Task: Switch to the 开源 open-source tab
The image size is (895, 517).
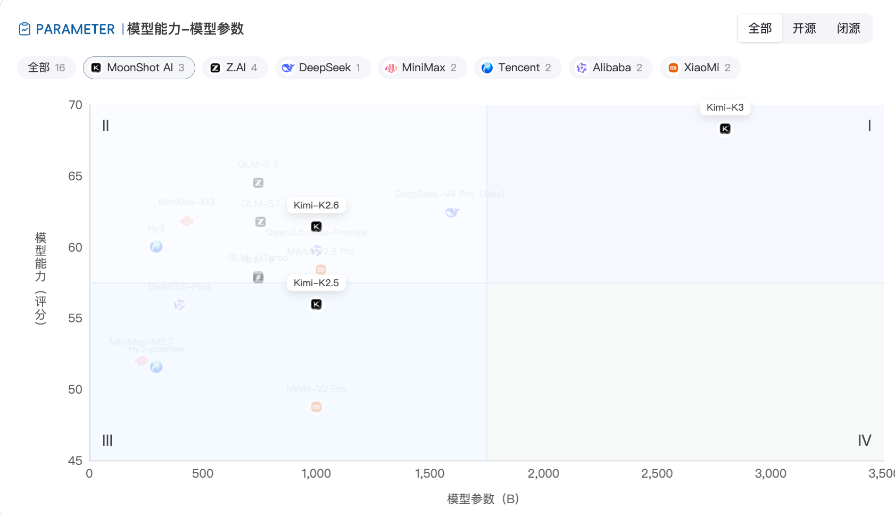Action: 804,28
